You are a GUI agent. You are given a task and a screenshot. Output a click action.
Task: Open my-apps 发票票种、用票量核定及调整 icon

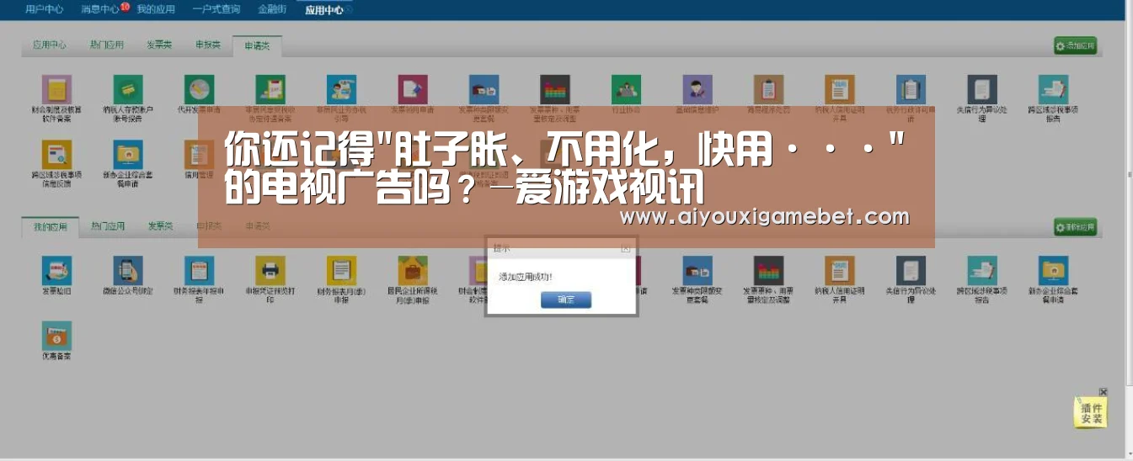(x=768, y=271)
